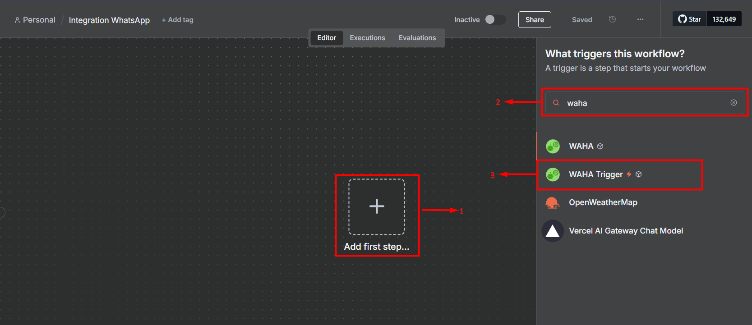Switch to the Executions tab
Viewport: 752px width, 325px height.
(x=368, y=38)
